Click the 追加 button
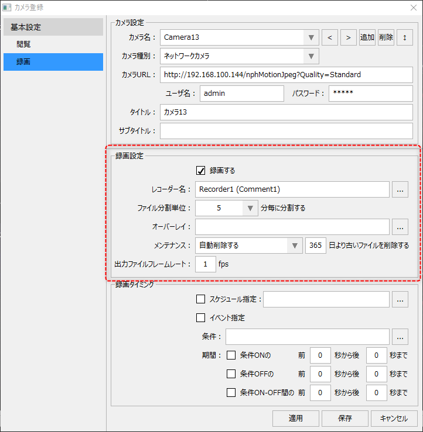Screen dimensions: 423x432 367,37
